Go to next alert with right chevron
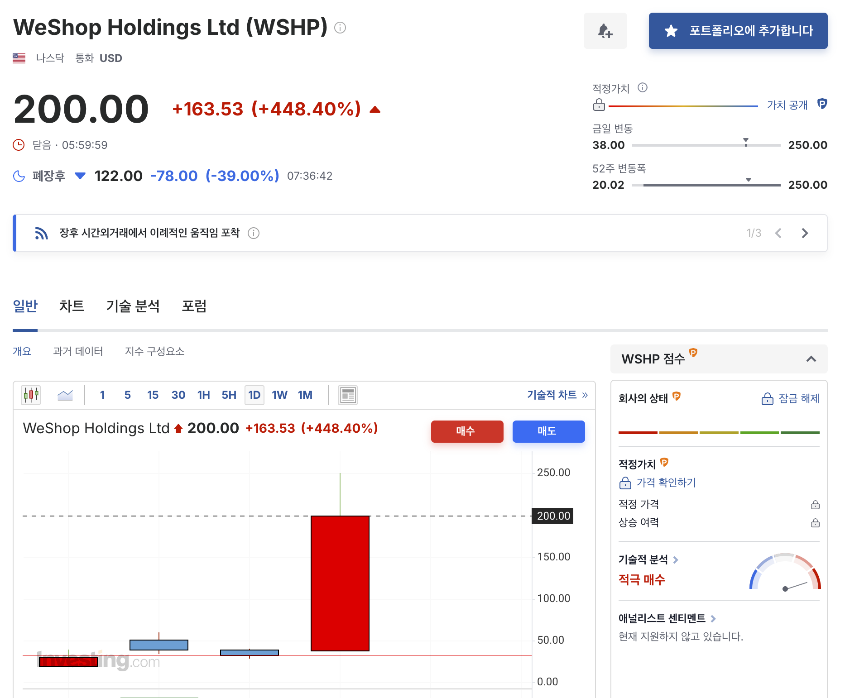Screen dimensions: 845x698 pos(805,233)
